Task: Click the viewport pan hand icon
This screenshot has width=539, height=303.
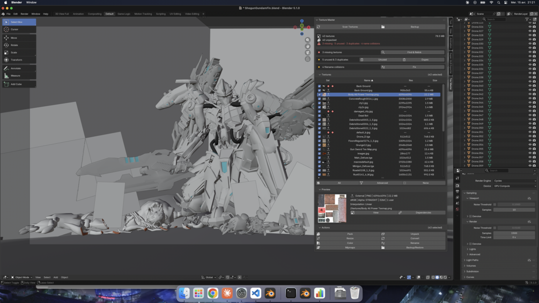Action: click(x=308, y=46)
